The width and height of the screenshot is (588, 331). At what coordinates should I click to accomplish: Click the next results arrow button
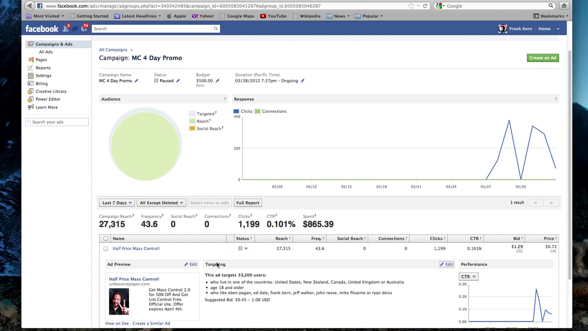[x=551, y=203]
